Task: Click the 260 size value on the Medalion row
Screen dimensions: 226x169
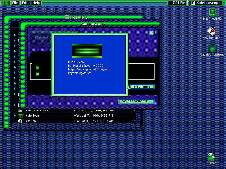Action: click(134, 121)
